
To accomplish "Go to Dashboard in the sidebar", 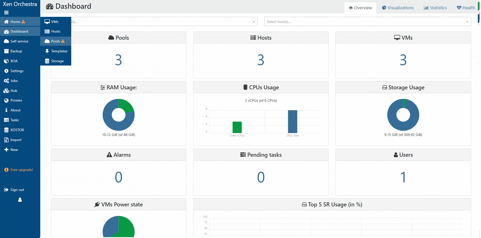I will [20, 31].
